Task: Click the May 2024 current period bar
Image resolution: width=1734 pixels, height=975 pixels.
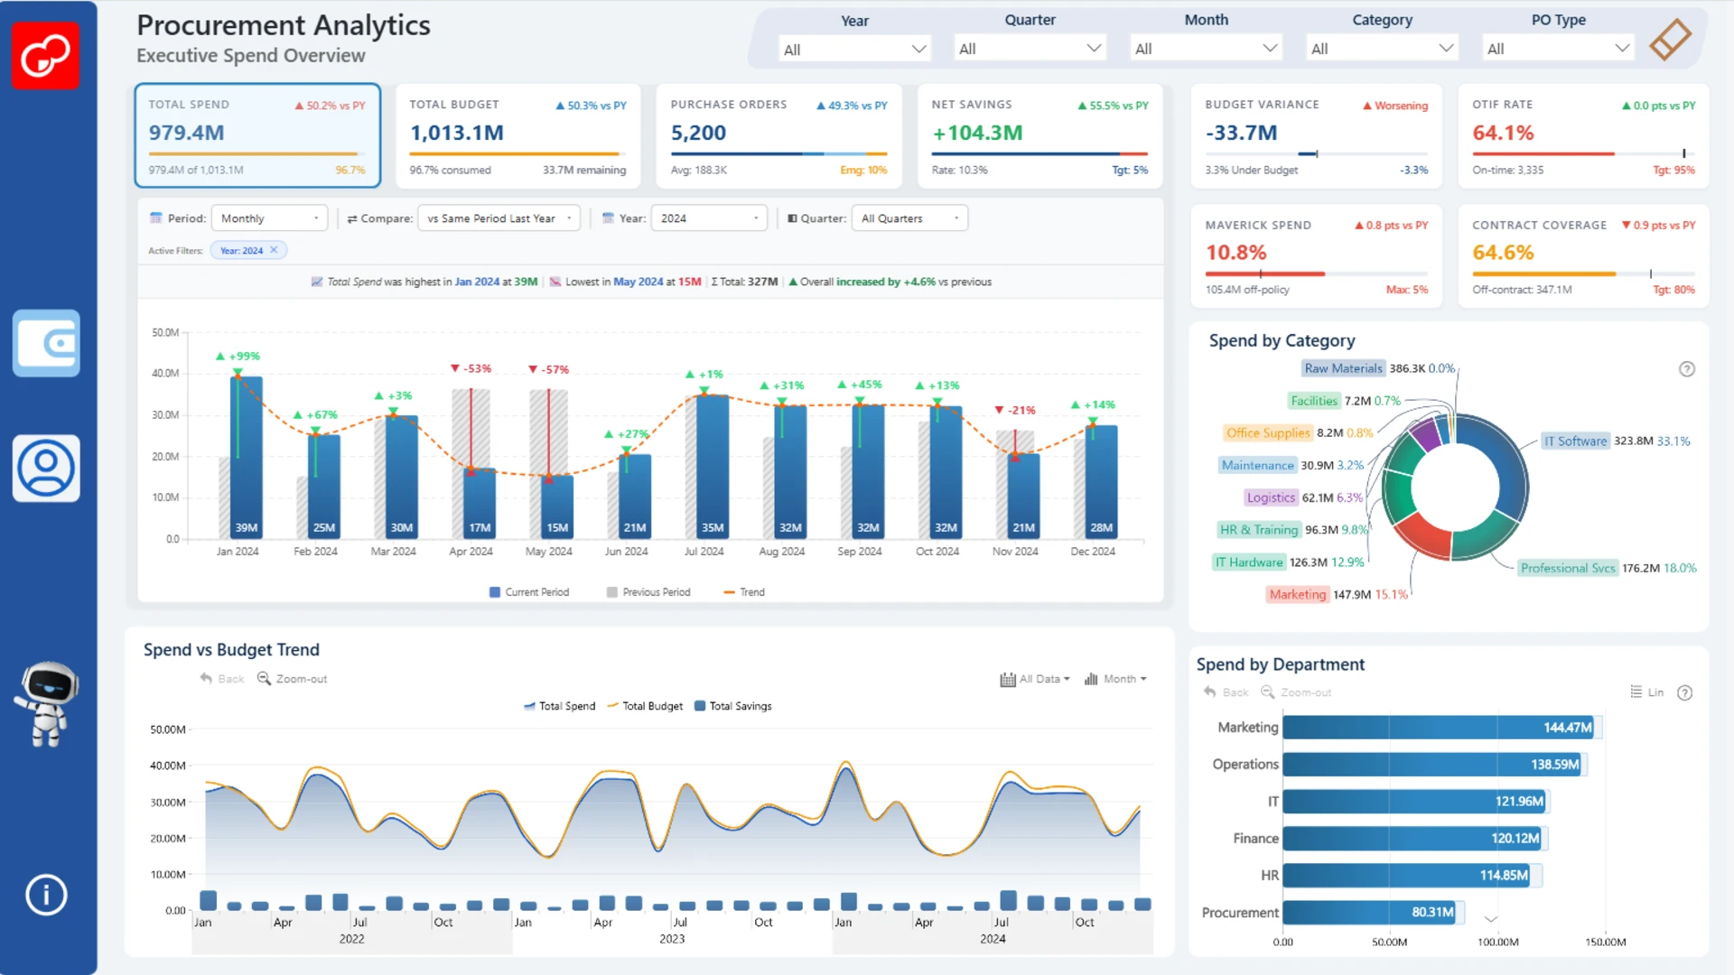Action: click(x=557, y=507)
